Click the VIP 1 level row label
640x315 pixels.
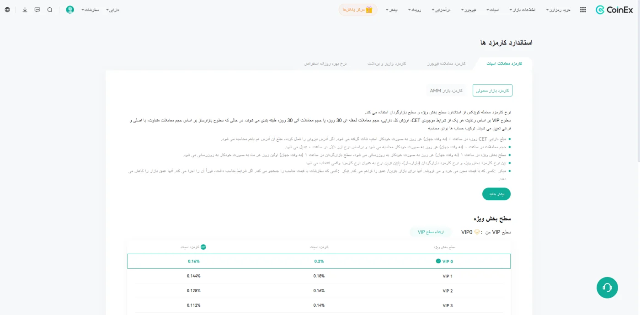point(448,276)
